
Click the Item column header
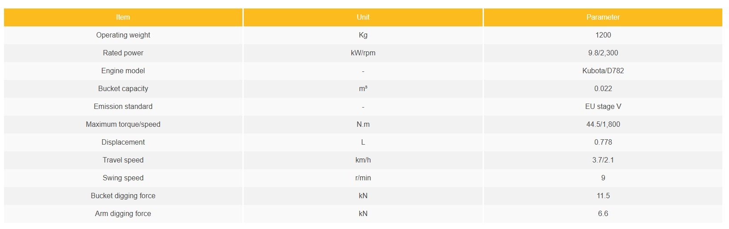pyautogui.click(x=123, y=17)
